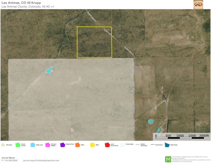211x163 pixels.
Task: Click the Whitetail Properties logo at top right
Action: (x=198, y=4)
